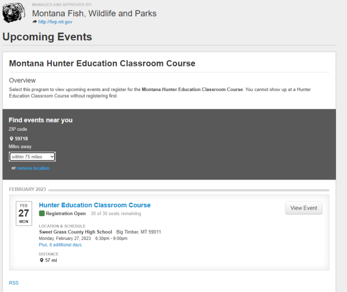The height and width of the screenshot is (292, 347).
Task: Click the Sweet Grass County High School location
Action: (x=75, y=232)
